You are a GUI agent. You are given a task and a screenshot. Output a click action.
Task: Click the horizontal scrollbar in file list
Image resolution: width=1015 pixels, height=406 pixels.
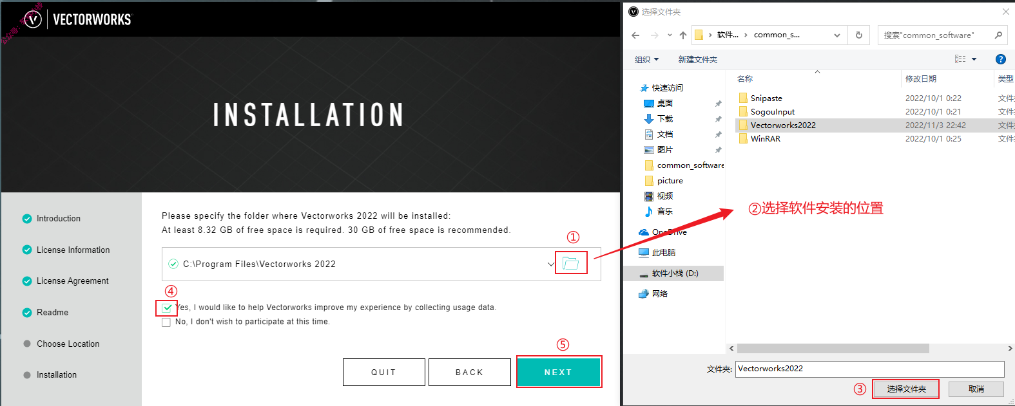tap(833, 349)
